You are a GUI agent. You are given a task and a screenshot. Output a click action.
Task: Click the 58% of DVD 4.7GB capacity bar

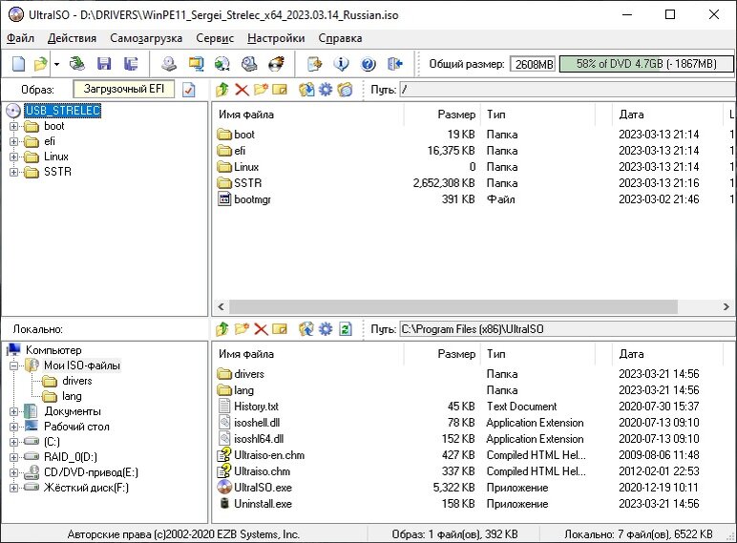[646, 64]
